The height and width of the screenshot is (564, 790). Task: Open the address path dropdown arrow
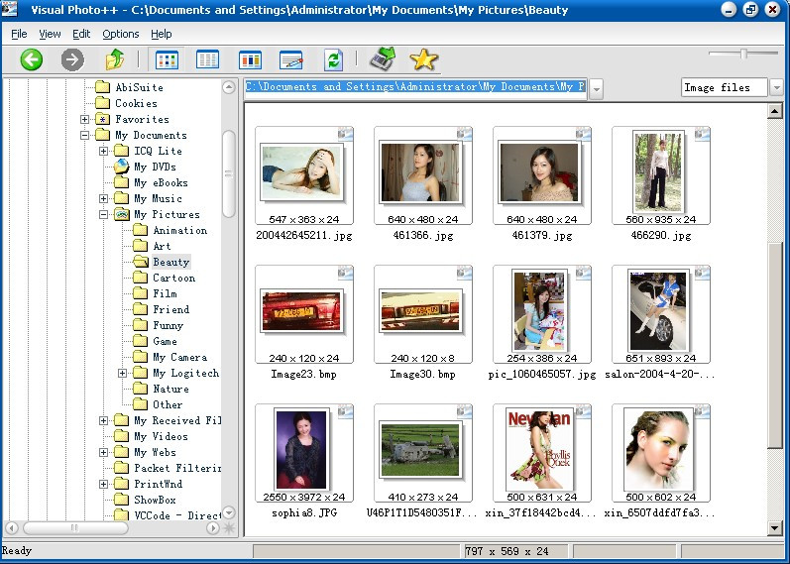click(596, 88)
